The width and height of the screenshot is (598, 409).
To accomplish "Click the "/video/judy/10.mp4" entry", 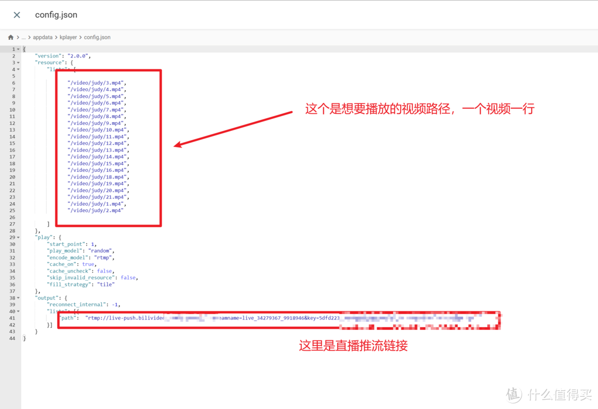I will click(x=99, y=130).
